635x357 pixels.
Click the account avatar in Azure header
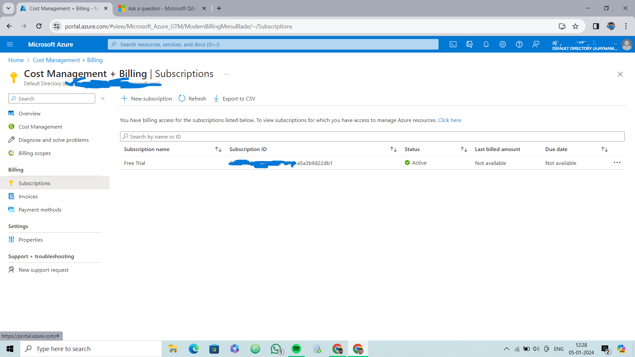pos(627,44)
